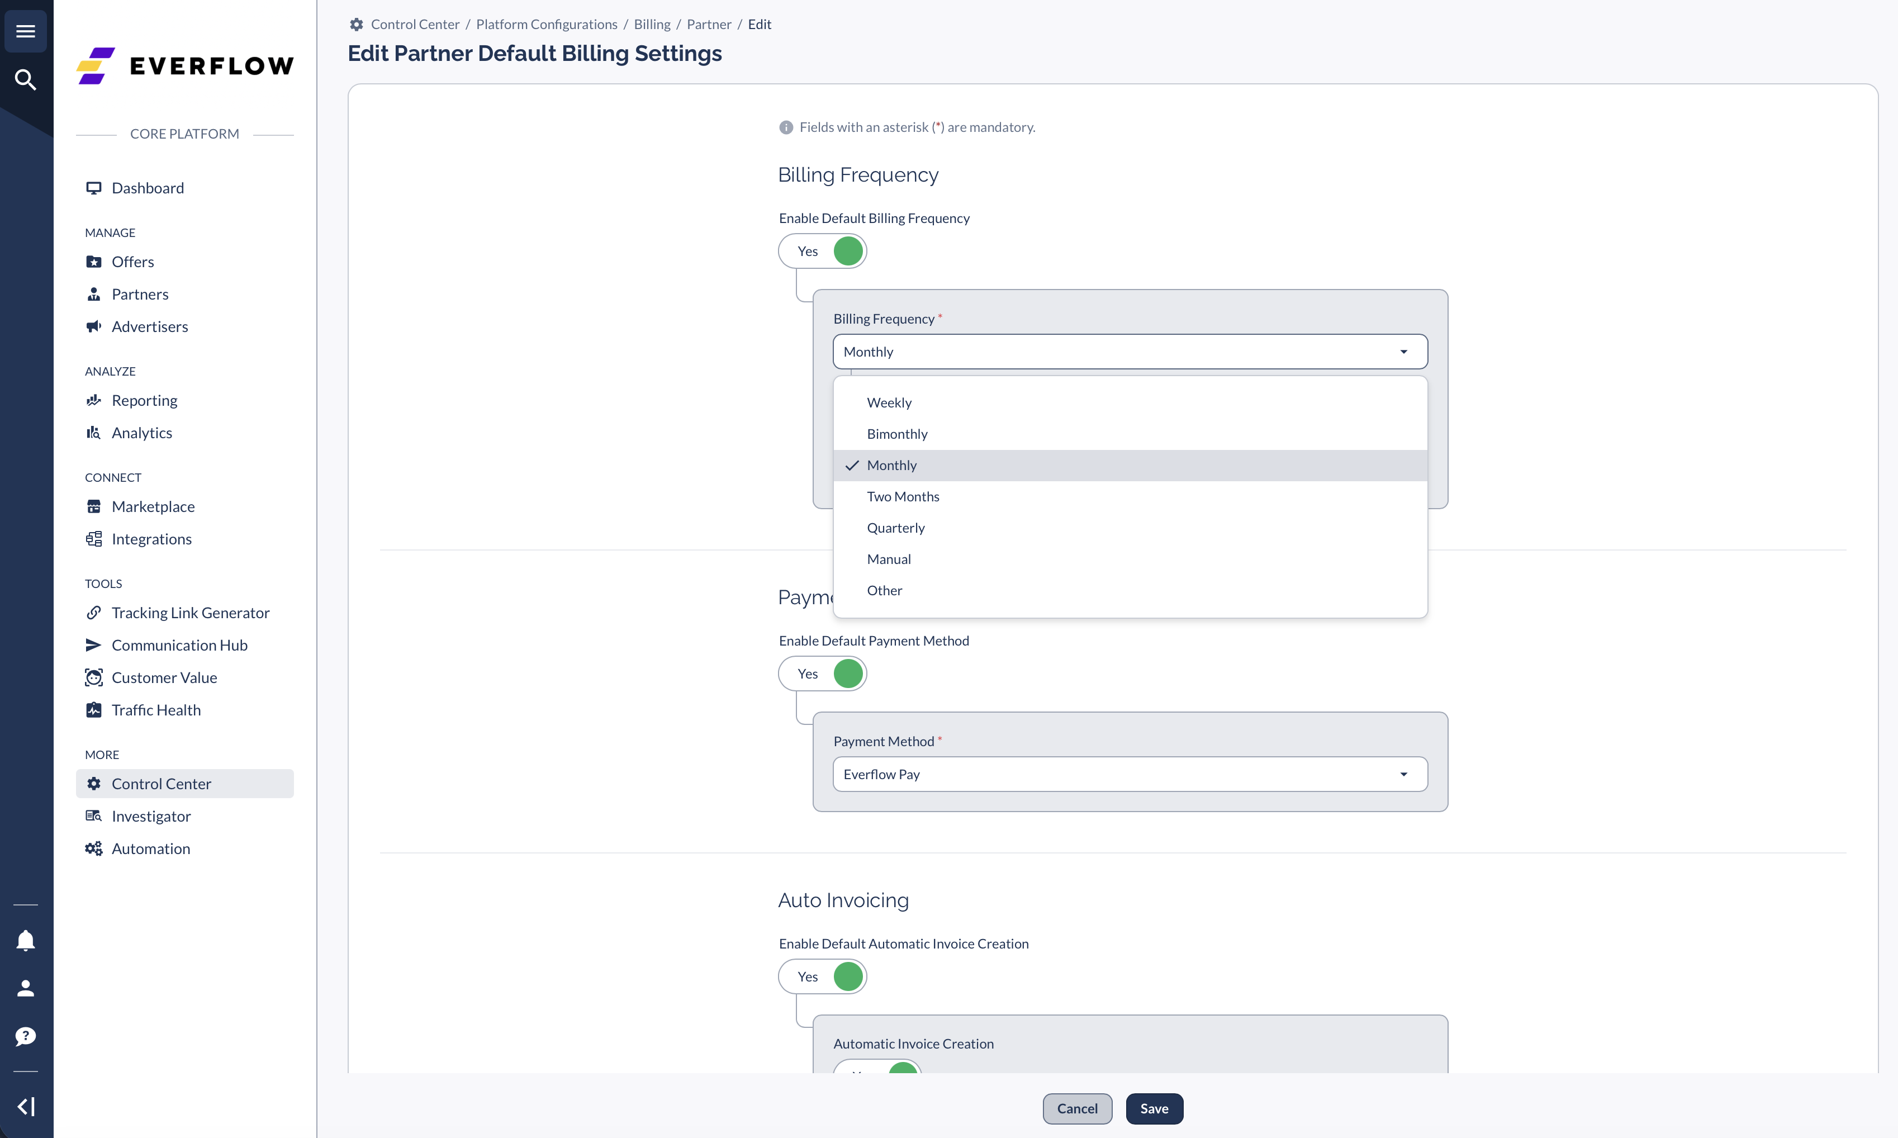
Task: Click the search magnifier icon
Action: tap(25, 79)
